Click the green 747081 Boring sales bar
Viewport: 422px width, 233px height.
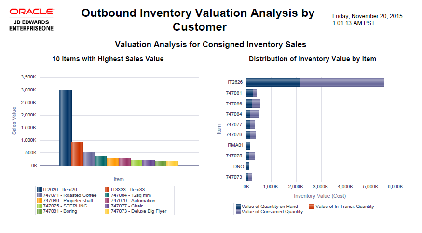click(x=161, y=163)
